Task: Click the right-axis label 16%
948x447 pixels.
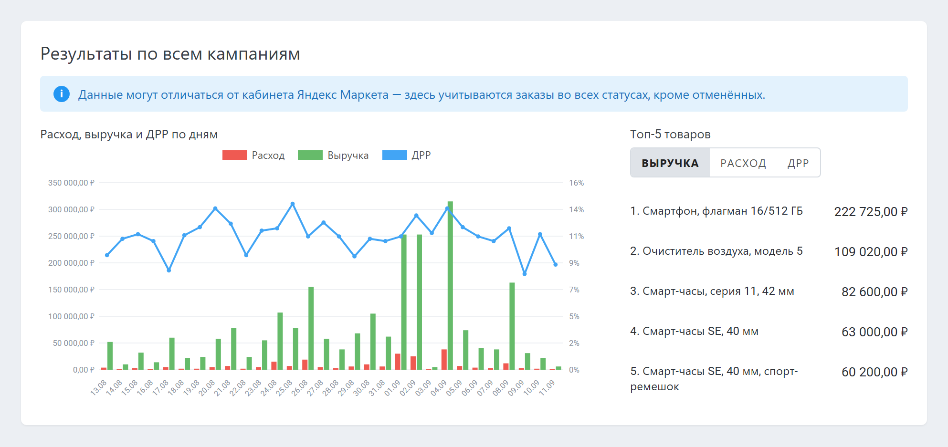Action: [576, 183]
